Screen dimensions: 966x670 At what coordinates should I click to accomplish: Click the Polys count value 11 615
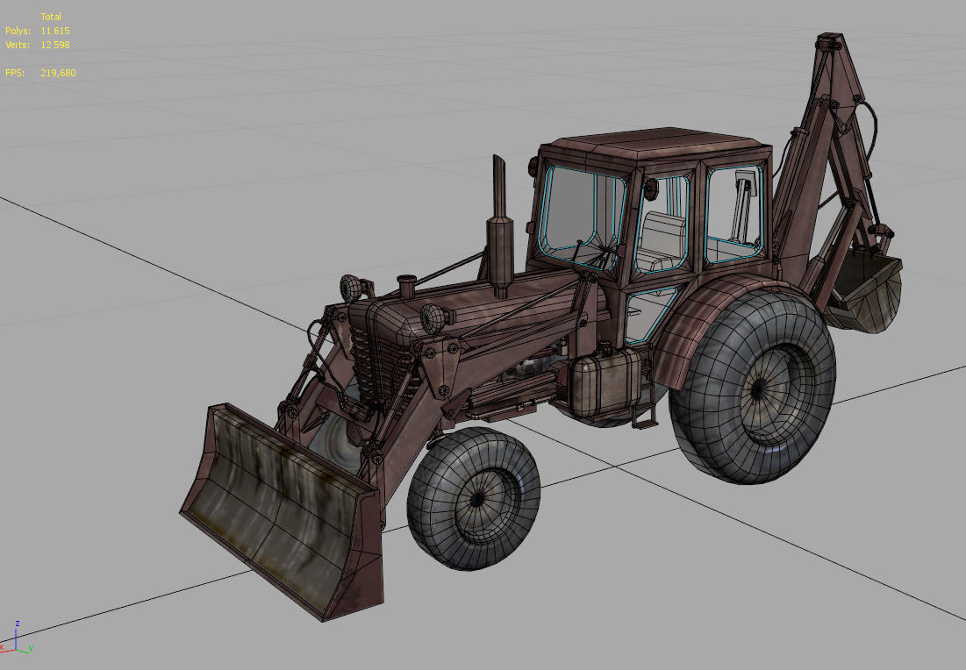point(55,31)
